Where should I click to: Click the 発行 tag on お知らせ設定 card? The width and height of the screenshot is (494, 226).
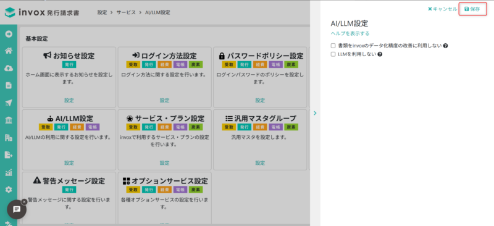click(69, 65)
